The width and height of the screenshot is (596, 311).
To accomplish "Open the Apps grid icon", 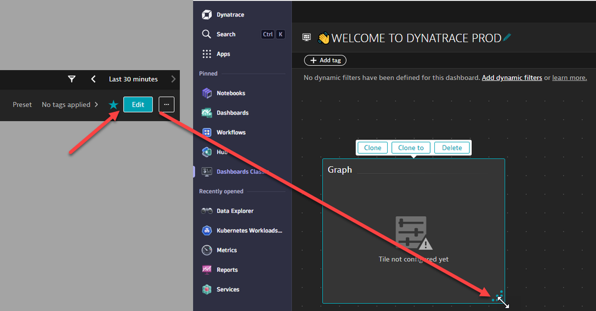I will [207, 54].
